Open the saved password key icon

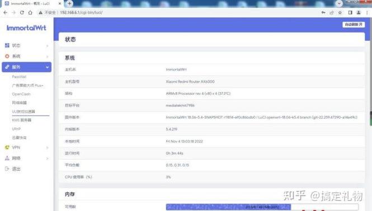[x=323, y=12]
